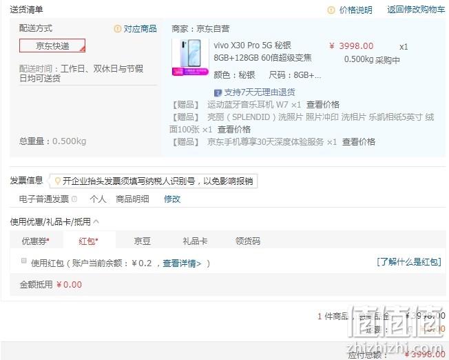This screenshot has width=449, height=360.
Task: Open vivo X30 Pro product thumbnail
Action: (190, 57)
